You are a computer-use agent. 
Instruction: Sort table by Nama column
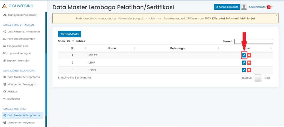135,48
